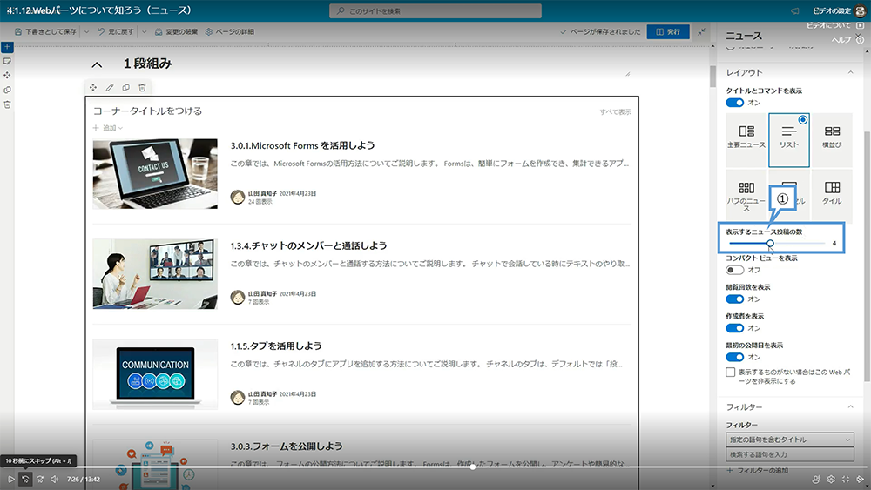Viewport: 871px width, 490px height.
Task: Click the edit pencil icon on web part toolbar
Action: click(x=110, y=88)
